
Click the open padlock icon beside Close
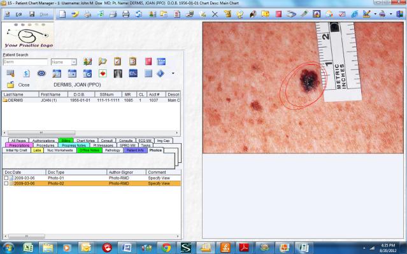tap(10, 85)
